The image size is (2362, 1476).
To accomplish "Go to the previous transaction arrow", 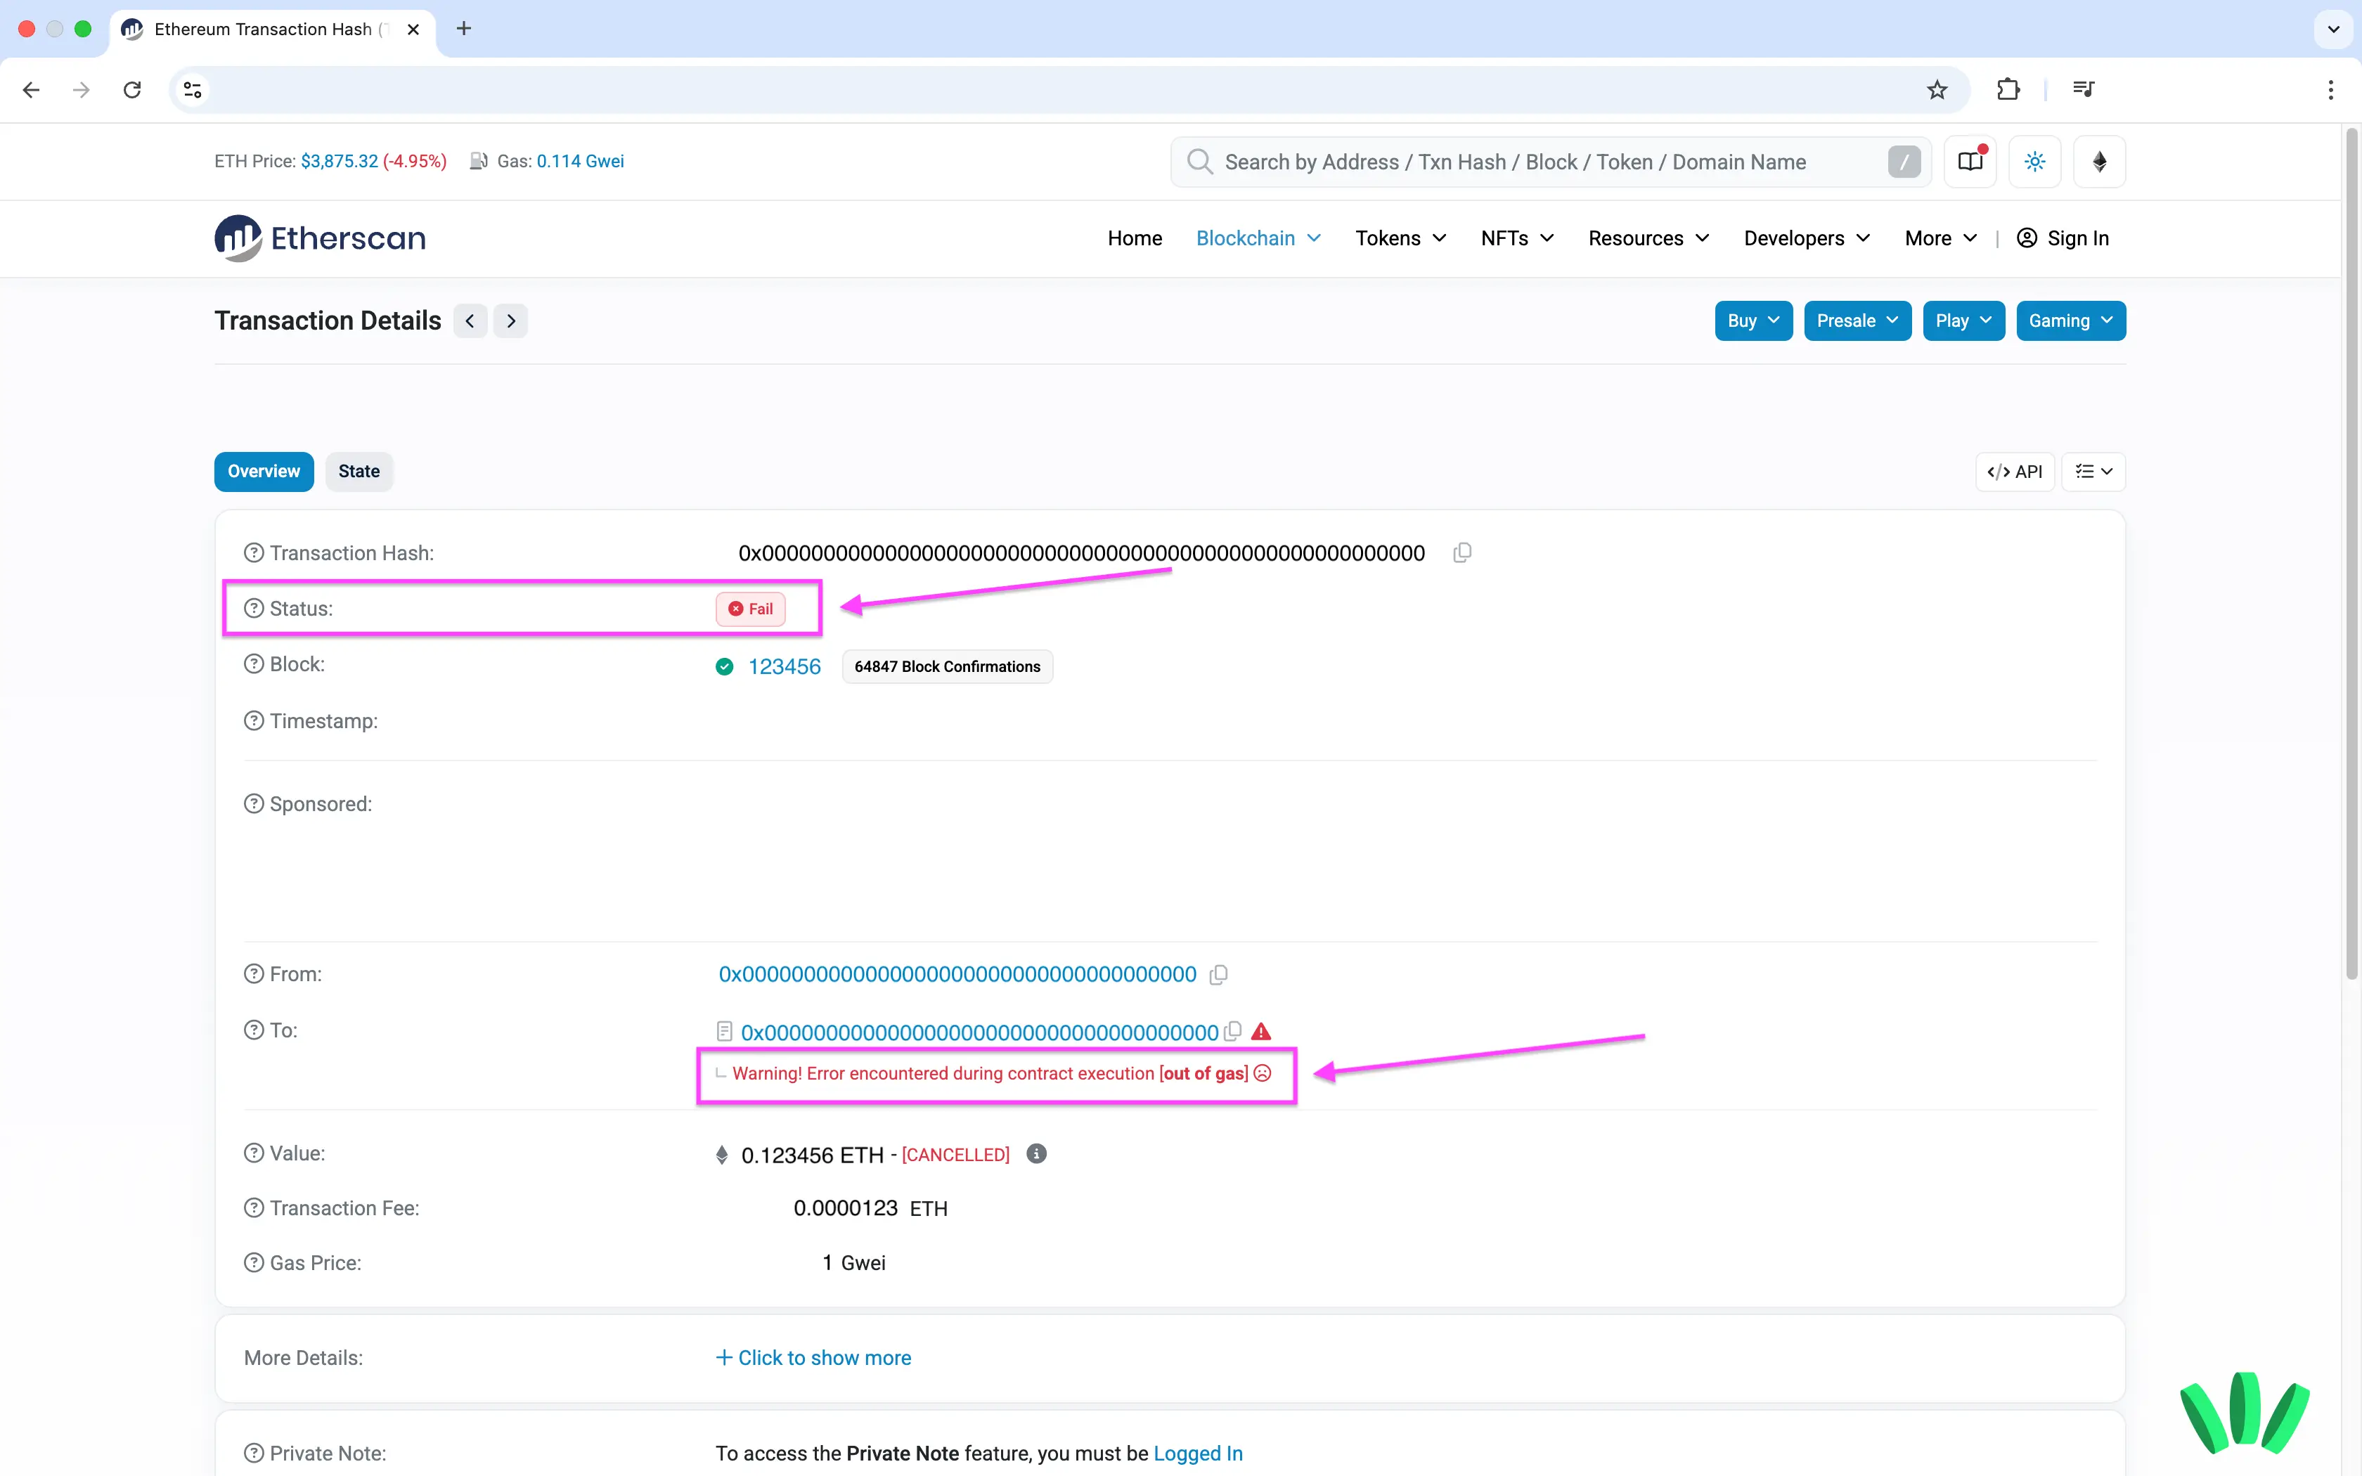I will (470, 321).
